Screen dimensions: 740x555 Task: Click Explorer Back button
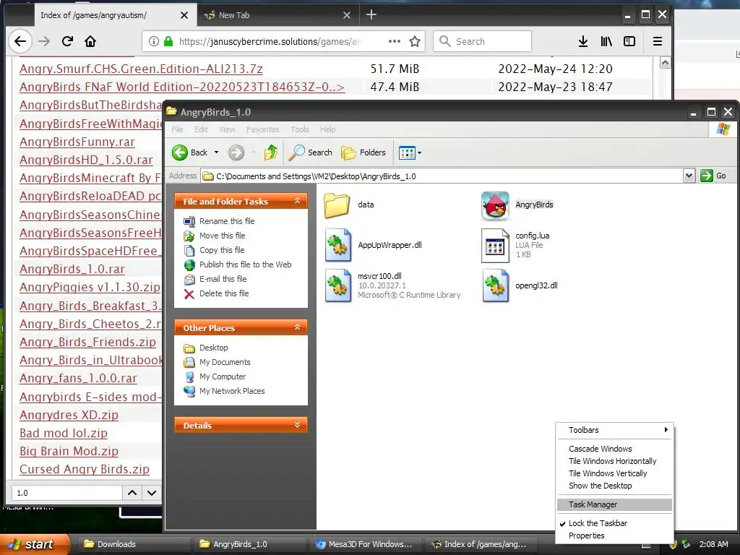click(x=190, y=152)
